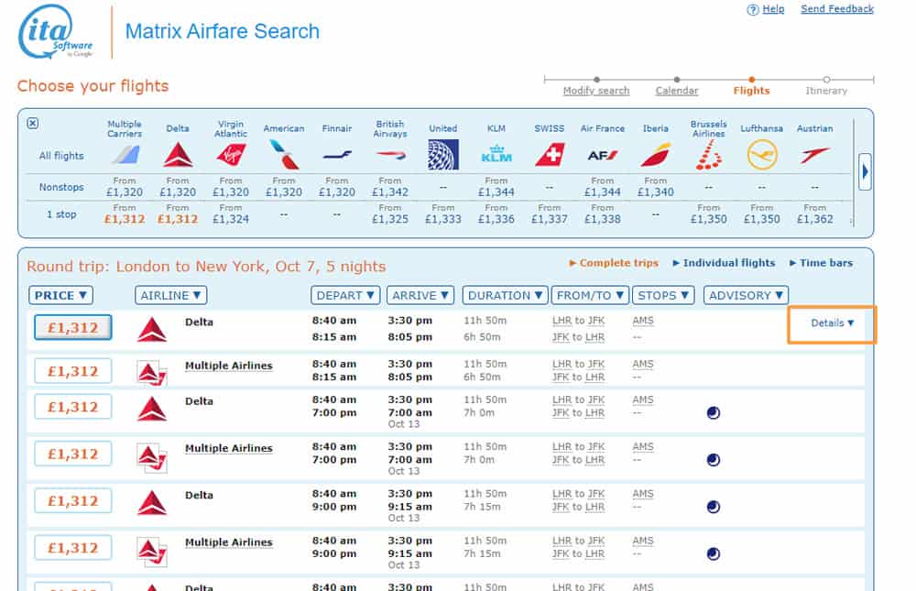Open the FROM/TO dropdown
This screenshot has height=591, width=916.
coord(590,296)
